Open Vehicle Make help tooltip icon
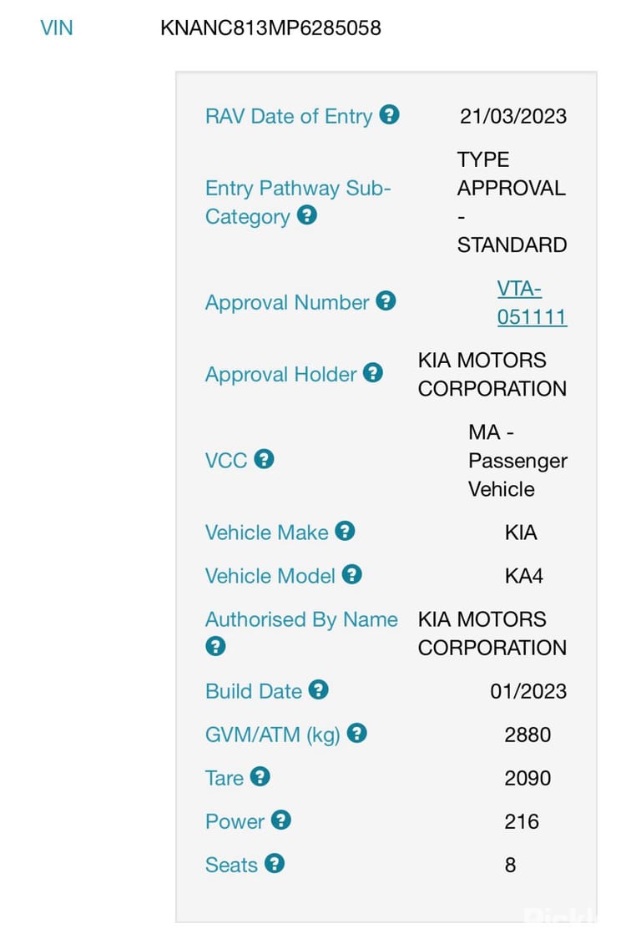 click(345, 531)
